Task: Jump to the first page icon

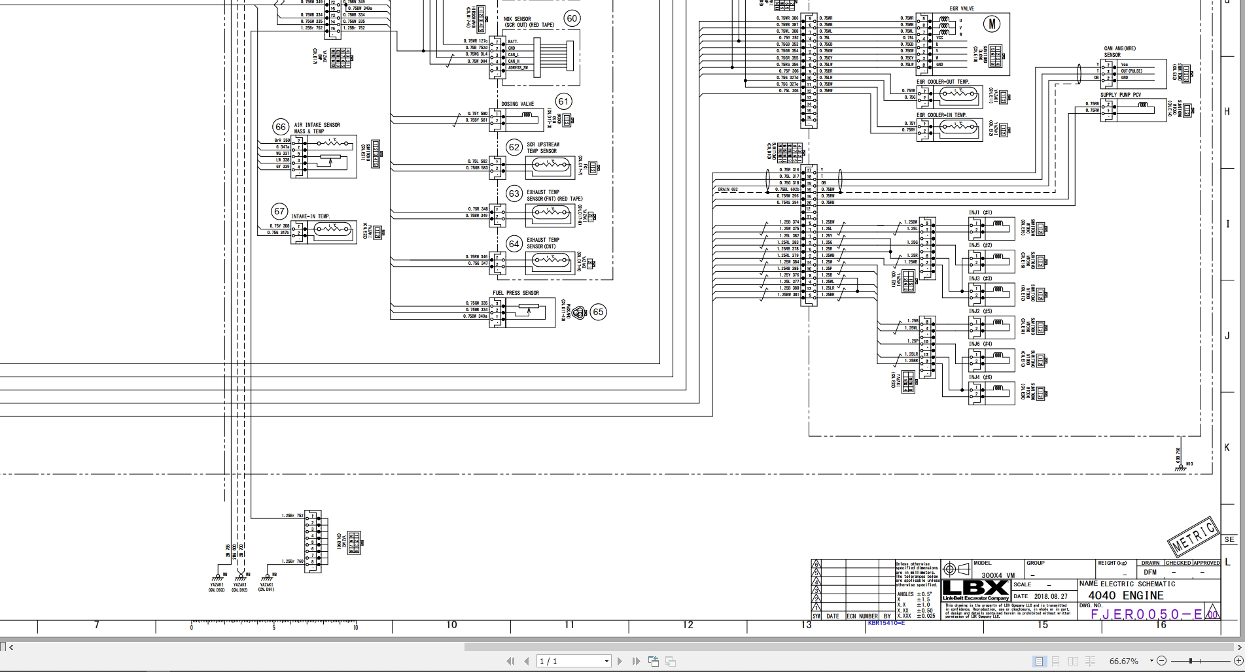Action: pos(511,661)
